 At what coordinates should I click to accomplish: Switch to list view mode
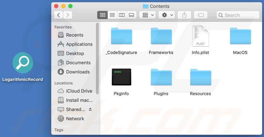tap(112, 15)
